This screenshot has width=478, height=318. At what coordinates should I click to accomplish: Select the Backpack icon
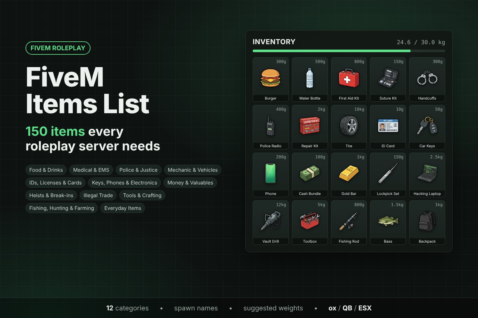click(x=427, y=221)
